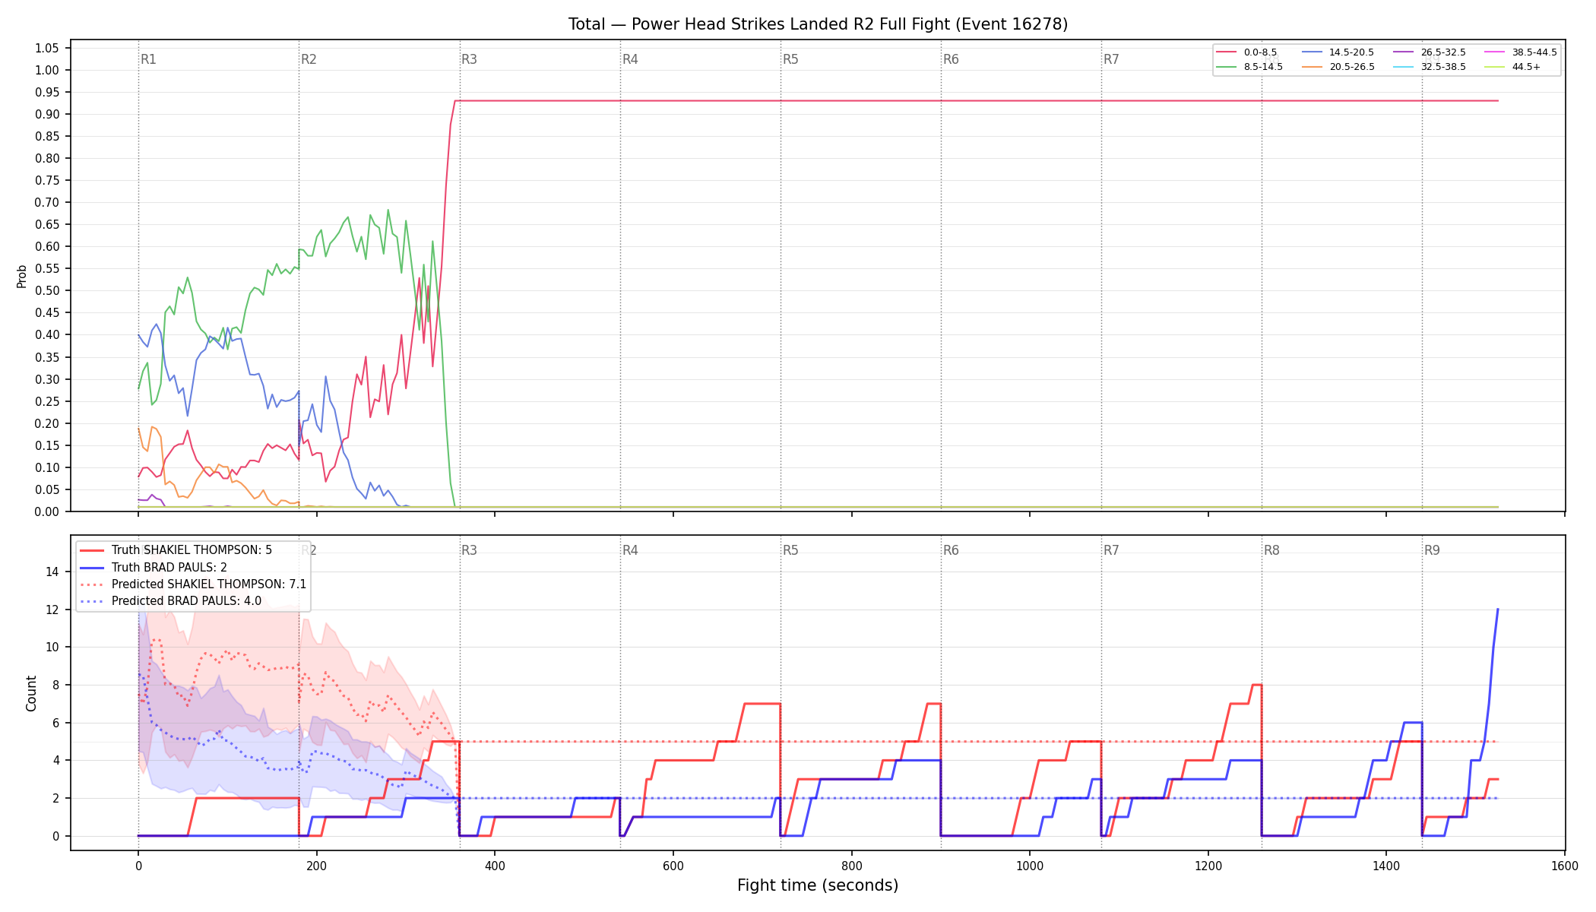Viewport: 1596px width, 912px height.
Task: Click the 0.50 tick on the Prob axis
Action: coord(47,290)
